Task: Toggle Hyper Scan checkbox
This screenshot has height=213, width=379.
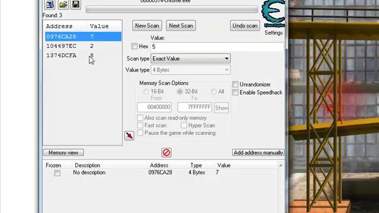Action: (184, 125)
